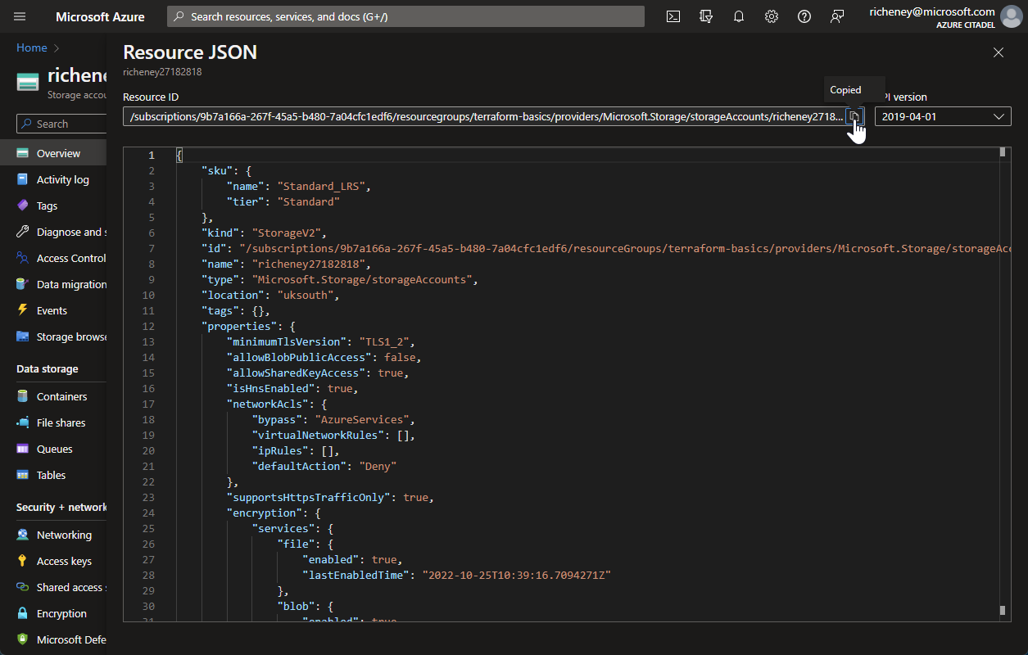Viewport: 1028px width, 655px height.
Task: Switch to the Activity log blade
Action: coord(61,178)
